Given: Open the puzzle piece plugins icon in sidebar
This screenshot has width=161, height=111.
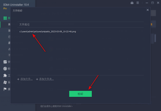Looking at the screenshot, I should 5,75.
